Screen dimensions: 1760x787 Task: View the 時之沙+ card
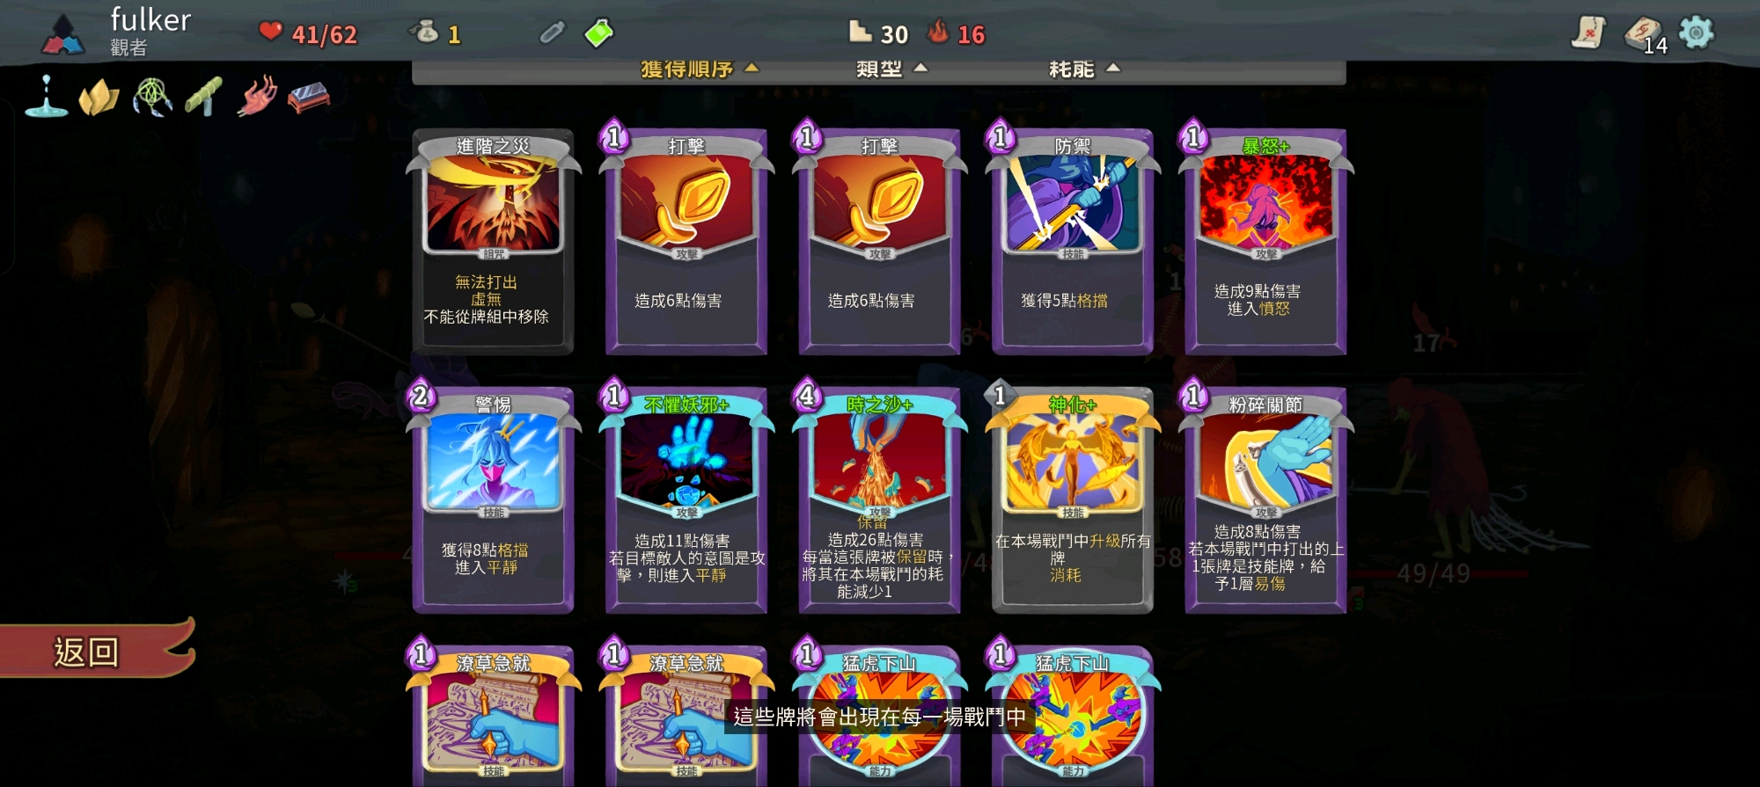(878, 497)
